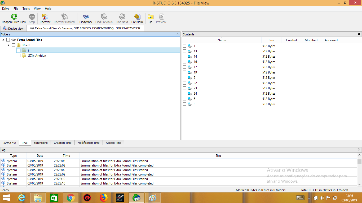Tick the GZip Archive checkbox
The height and width of the screenshot is (203, 362).
point(19,56)
